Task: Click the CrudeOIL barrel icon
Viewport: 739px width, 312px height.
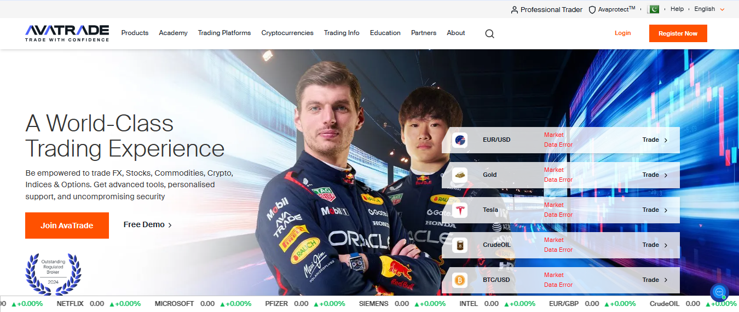Action: coord(460,245)
